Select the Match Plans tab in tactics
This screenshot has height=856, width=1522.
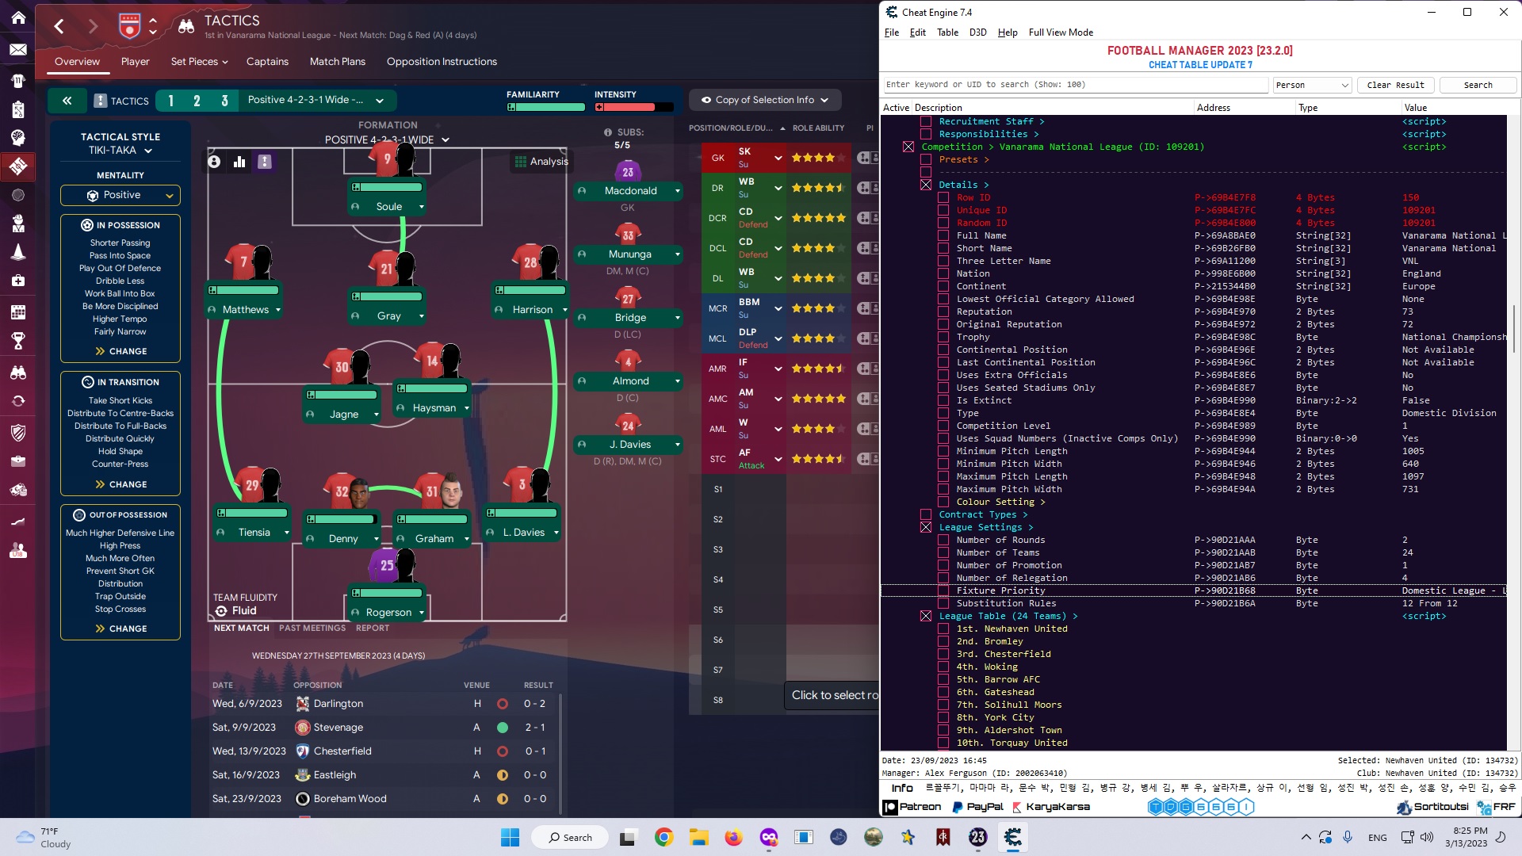coord(337,60)
